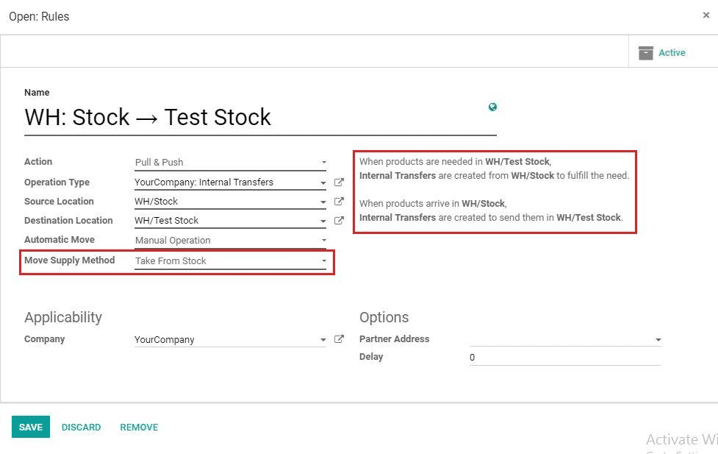The width and height of the screenshot is (718, 454).
Task: Click the WH/Test Stock destination field text
Action: (x=167, y=221)
